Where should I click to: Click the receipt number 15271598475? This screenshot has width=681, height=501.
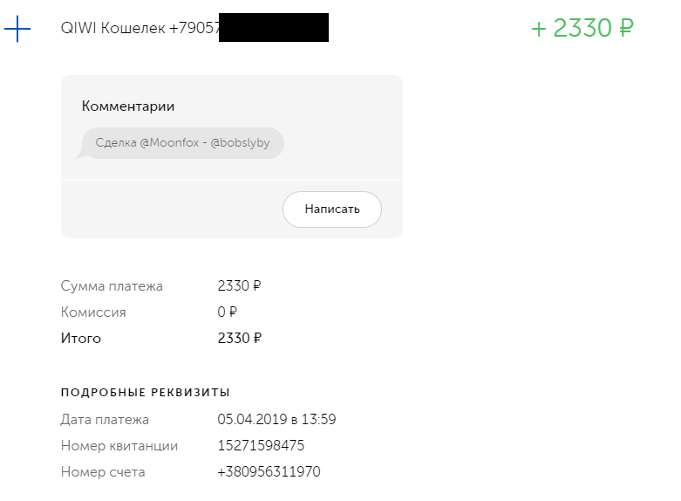click(261, 445)
